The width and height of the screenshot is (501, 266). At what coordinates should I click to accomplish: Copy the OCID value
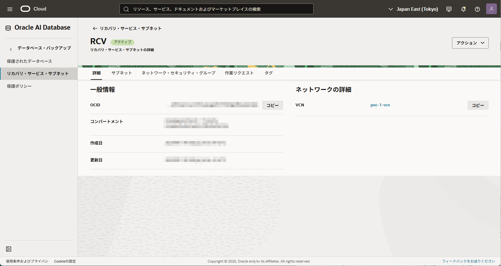272,105
